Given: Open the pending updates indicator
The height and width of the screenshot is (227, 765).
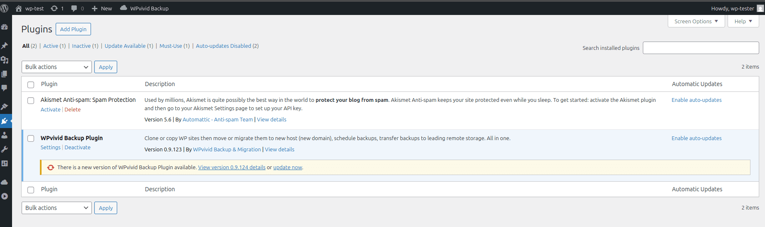Looking at the screenshot, I should tap(57, 8).
